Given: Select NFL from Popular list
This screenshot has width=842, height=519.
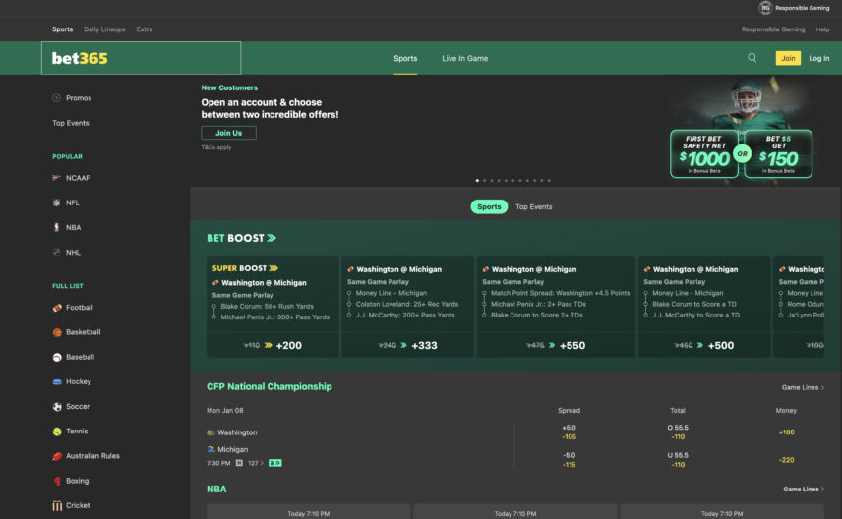Looking at the screenshot, I should (x=66, y=202).
